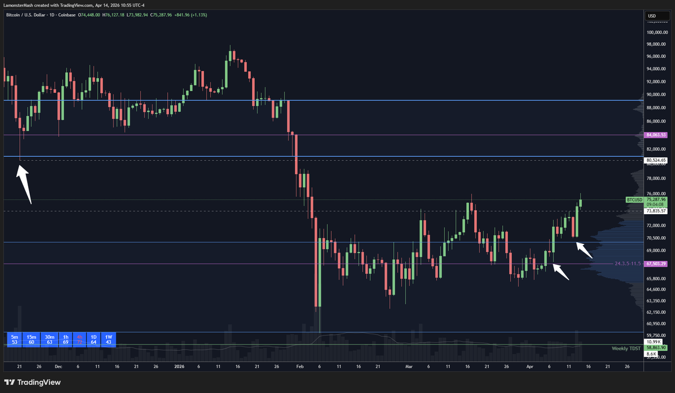The width and height of the screenshot is (675, 393).
Task: Click the 73,835.57 price label
Action: pos(656,211)
